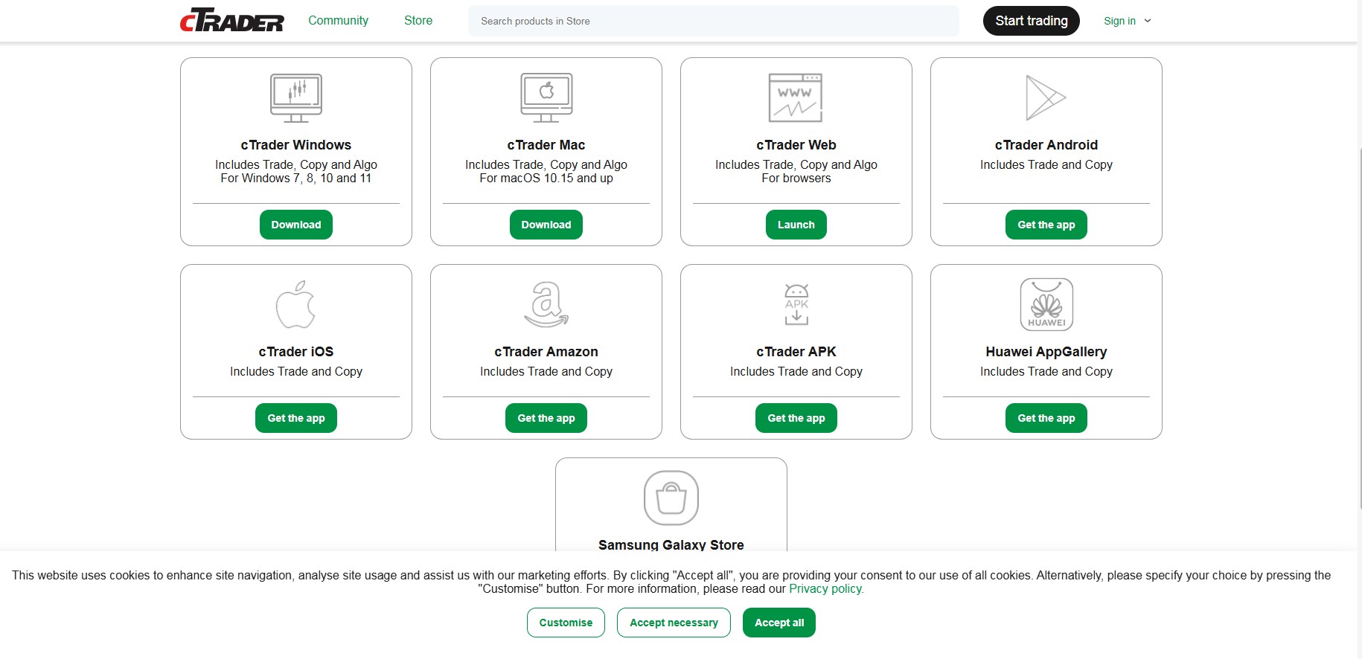Get the app for Huawei AppGallery

[x=1046, y=418]
